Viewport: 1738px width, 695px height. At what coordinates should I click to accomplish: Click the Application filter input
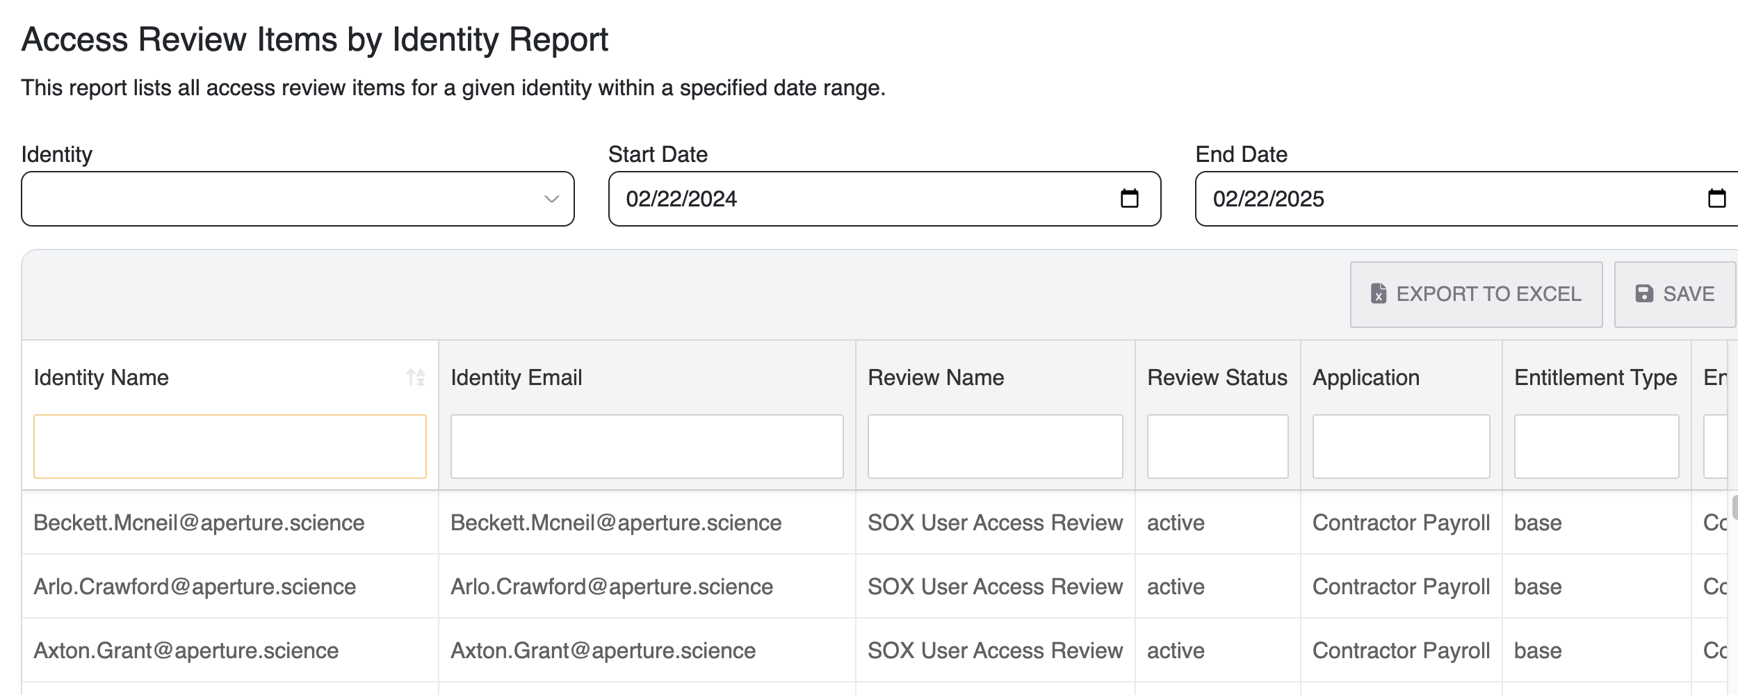click(1401, 446)
